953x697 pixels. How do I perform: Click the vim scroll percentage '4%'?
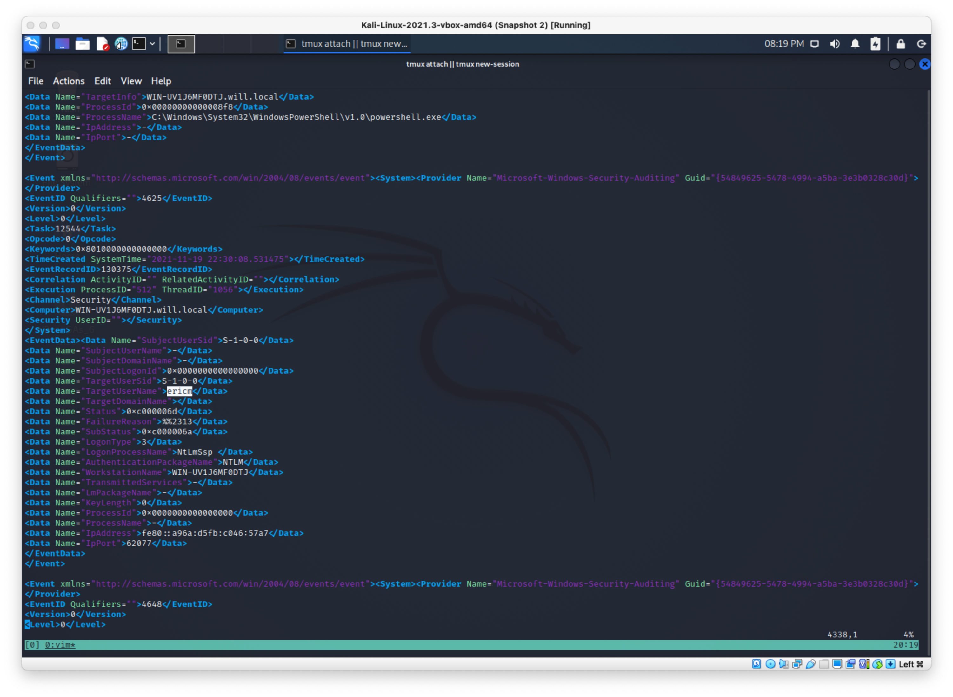tap(909, 635)
